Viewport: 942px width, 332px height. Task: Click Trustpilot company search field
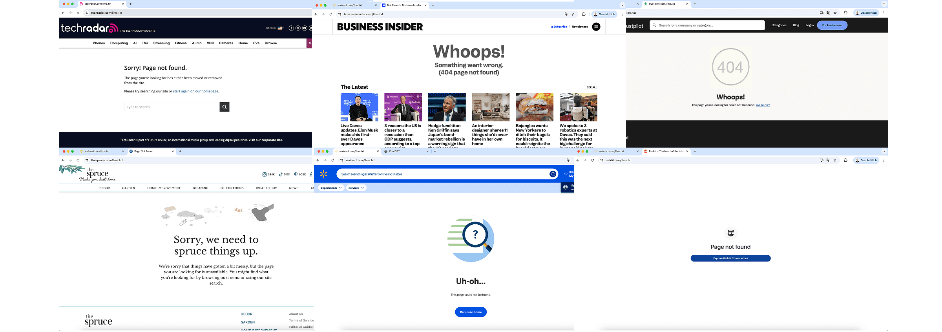pyautogui.click(x=707, y=25)
